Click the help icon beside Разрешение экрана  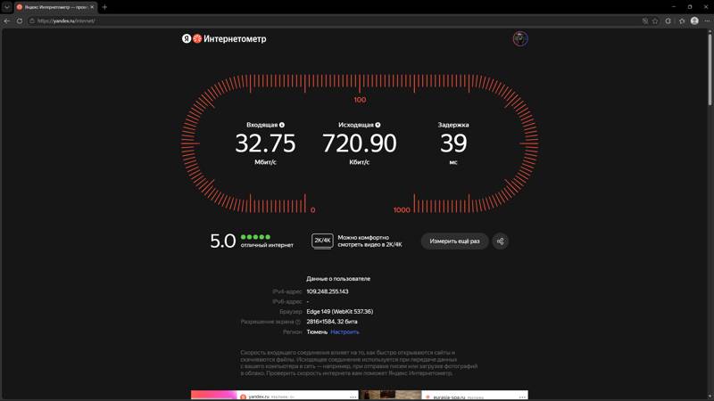click(x=298, y=322)
